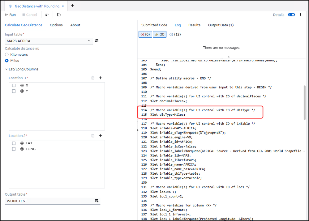
Task: Open the vertical three-dot more options menu
Action: click(300, 15)
